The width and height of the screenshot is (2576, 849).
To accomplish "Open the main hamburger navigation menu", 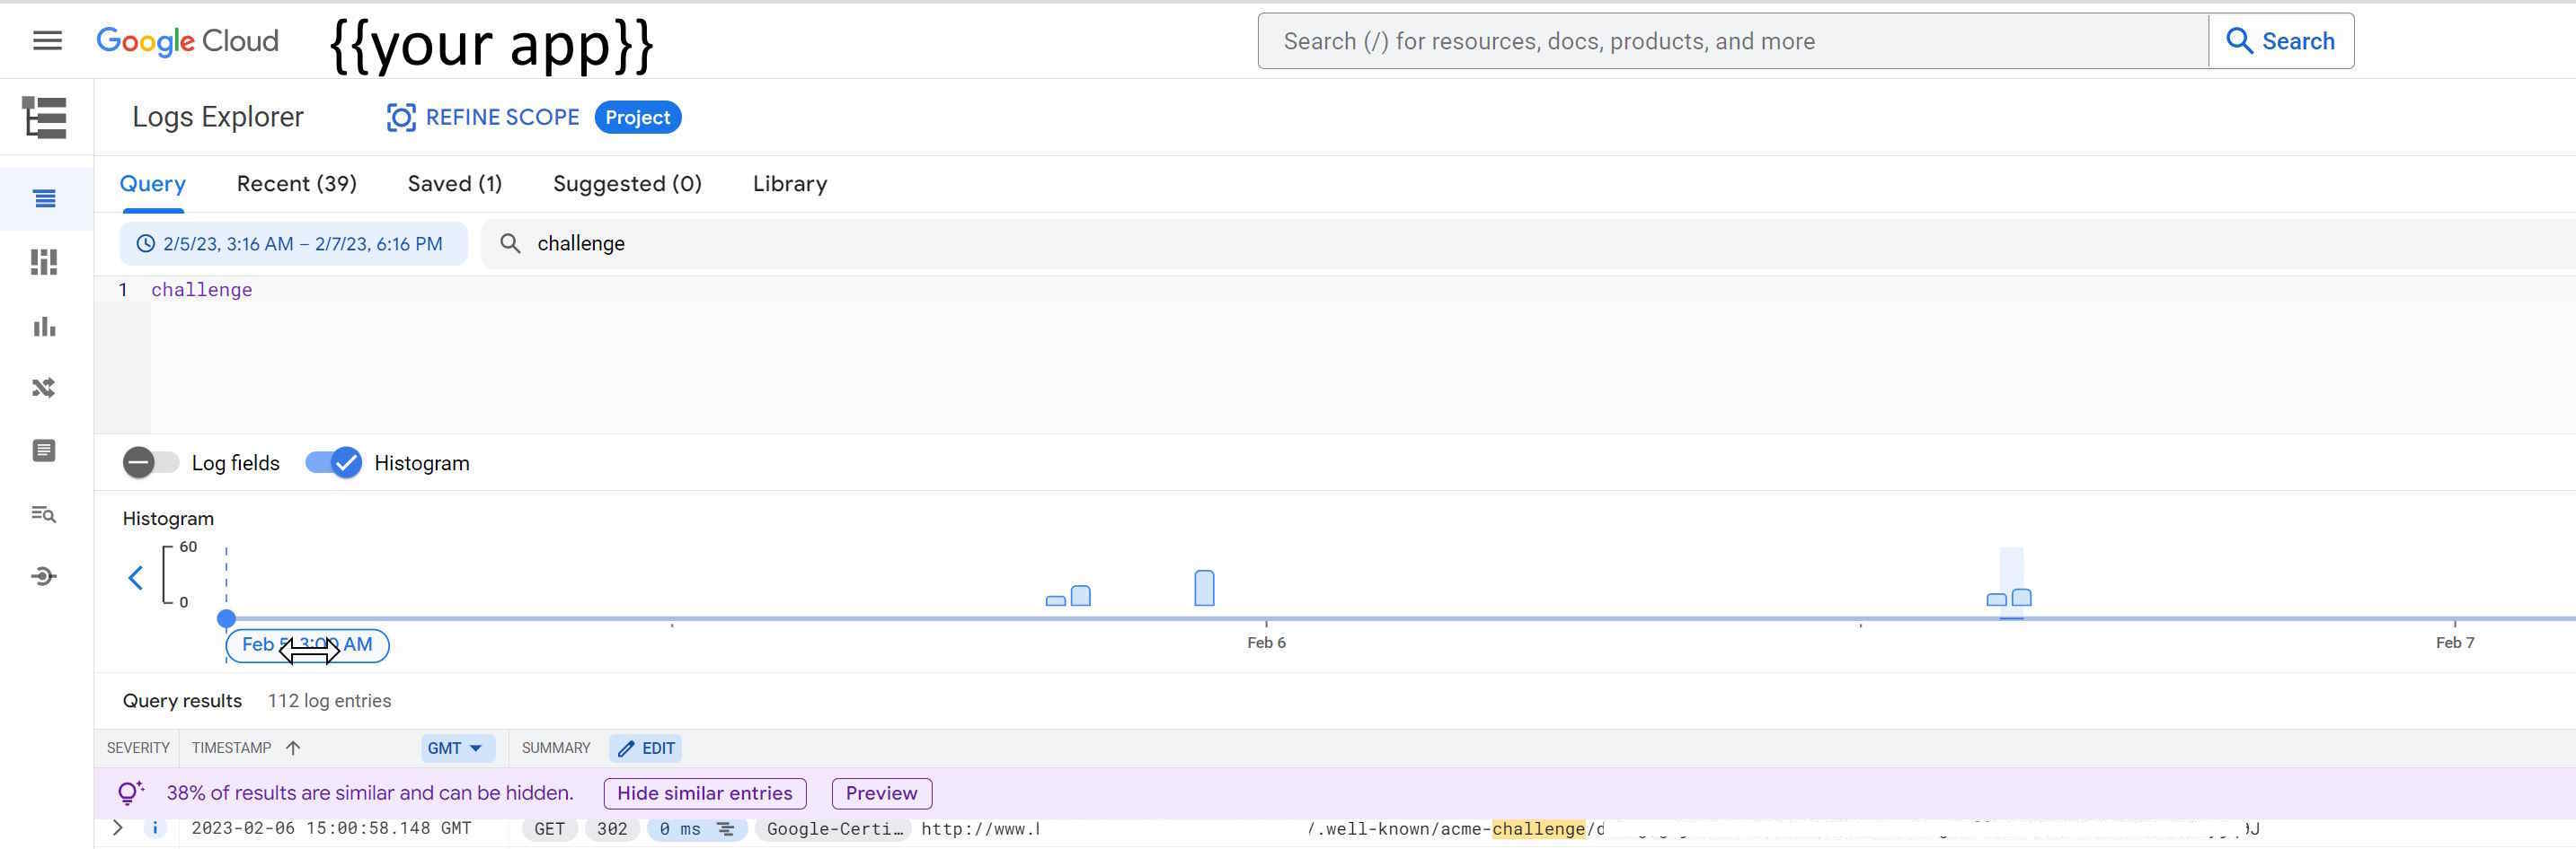I will tap(47, 40).
